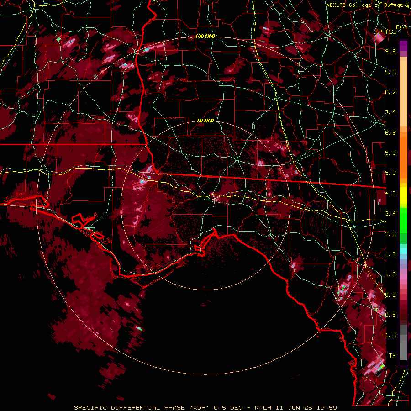Pick the yellow segment of the color bar

(x=403, y=195)
